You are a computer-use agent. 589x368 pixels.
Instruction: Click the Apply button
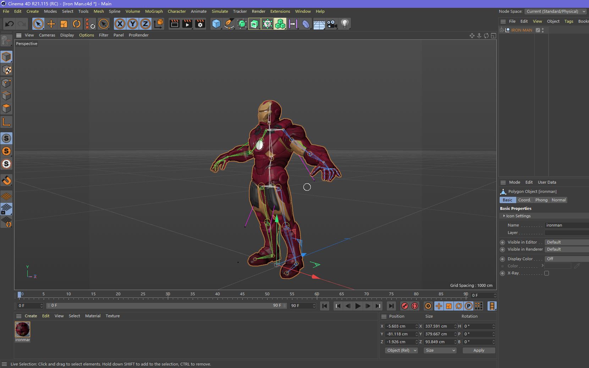(x=479, y=350)
